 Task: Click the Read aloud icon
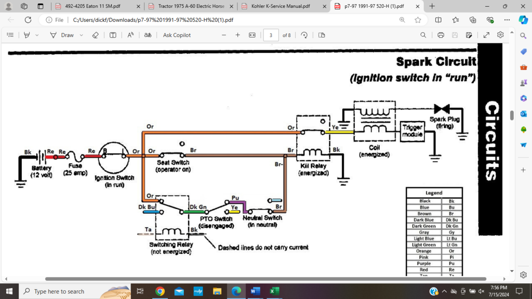(130, 35)
